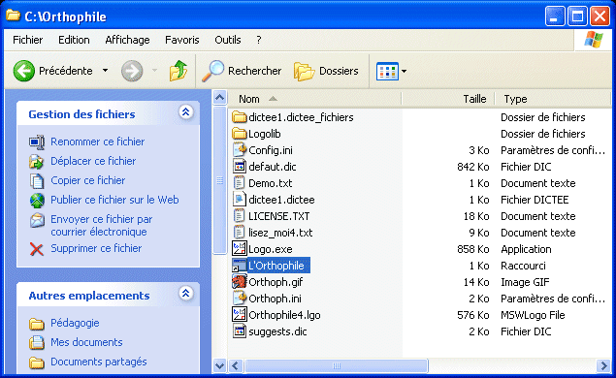Image resolution: width=616 pixels, height=378 pixels.
Task: Sort by the Nom column header
Action: [x=314, y=99]
